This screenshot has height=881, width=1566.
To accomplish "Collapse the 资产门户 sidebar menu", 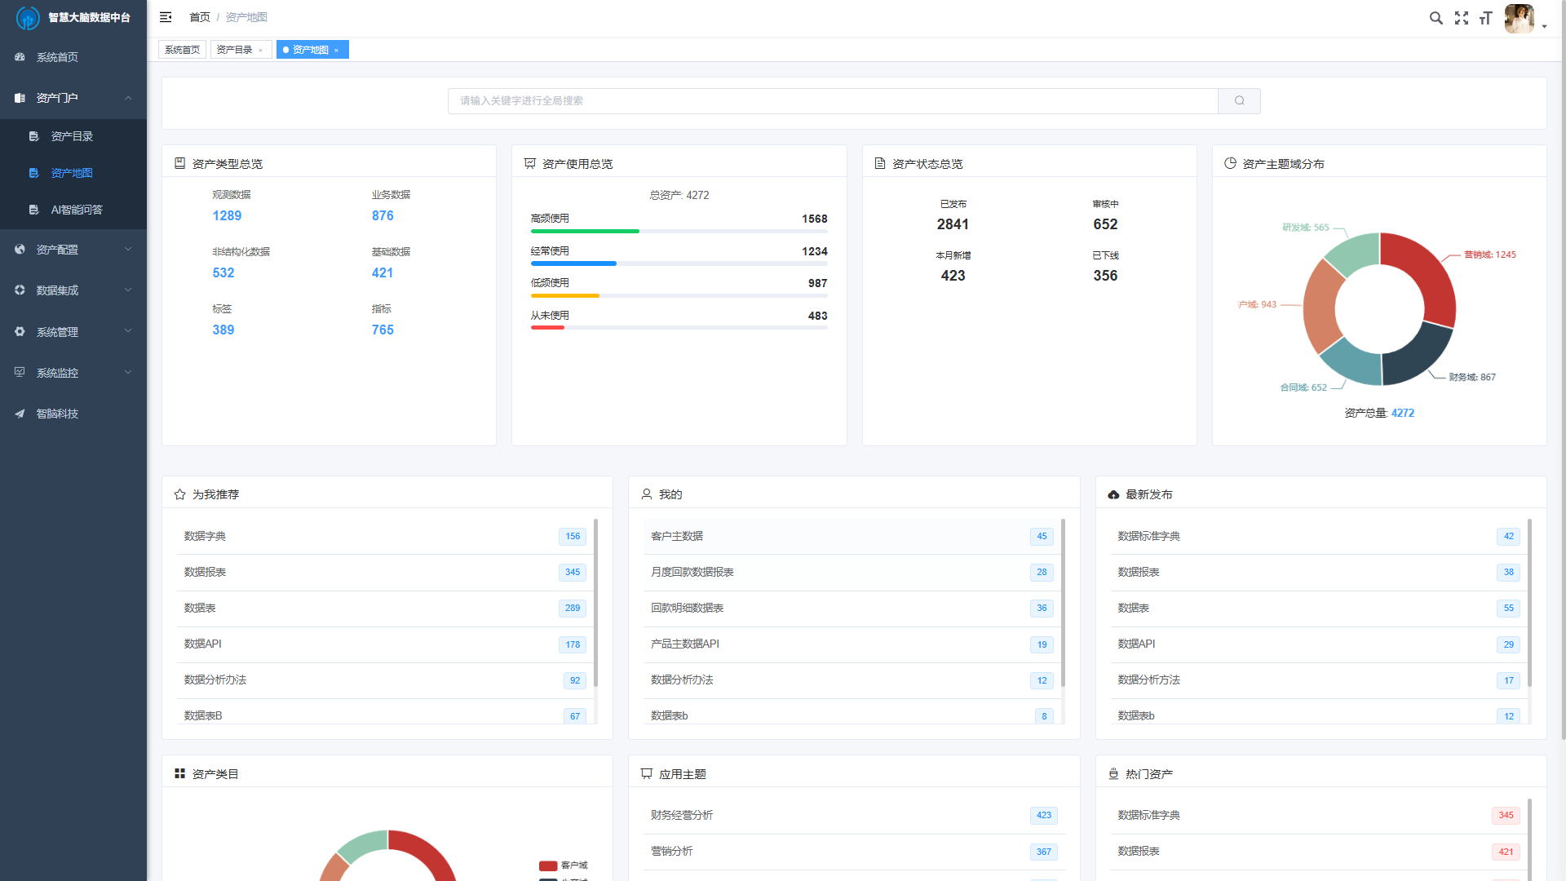I will click(128, 98).
